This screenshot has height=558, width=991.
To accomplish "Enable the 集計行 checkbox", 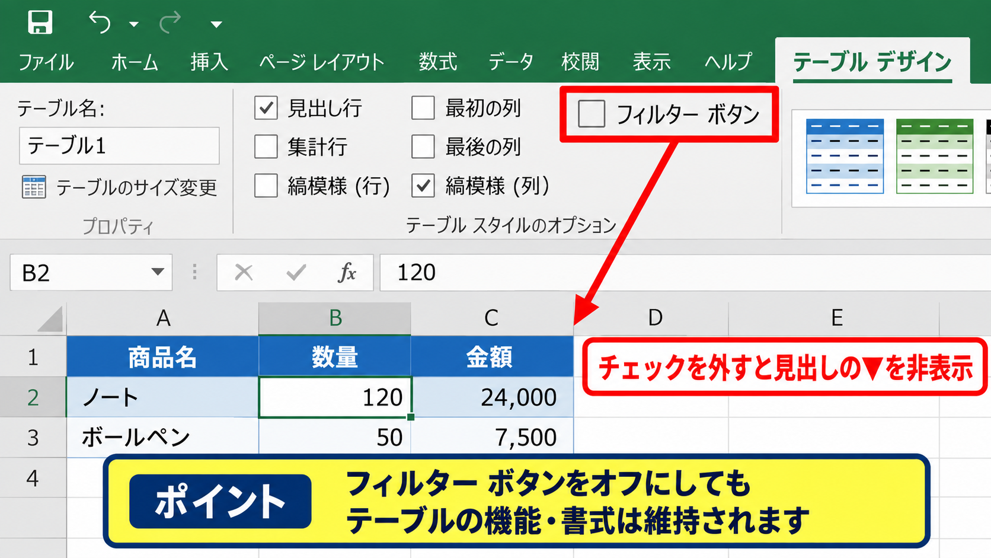I will [266, 146].
